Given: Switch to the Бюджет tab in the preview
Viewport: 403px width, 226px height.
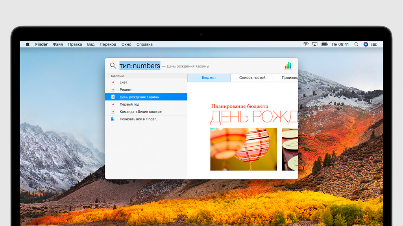Looking at the screenshot, I should click(x=209, y=78).
